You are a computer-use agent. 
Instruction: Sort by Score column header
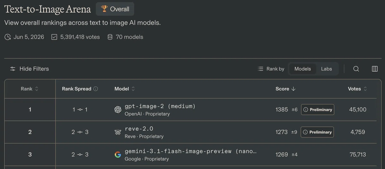285,89
